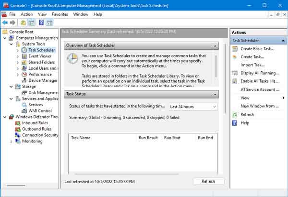
Task: Click the WMI Control icon
Action: (x=24, y=110)
